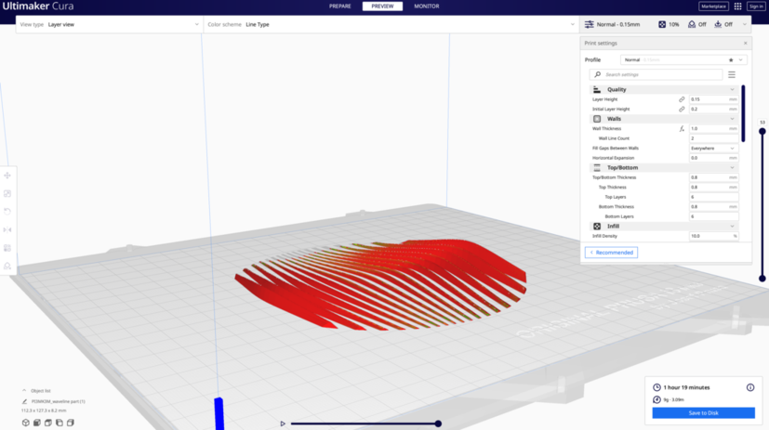Screen dimensions: 769x430
Task: Click the bottom handle of the layer slider
Action: (762, 279)
